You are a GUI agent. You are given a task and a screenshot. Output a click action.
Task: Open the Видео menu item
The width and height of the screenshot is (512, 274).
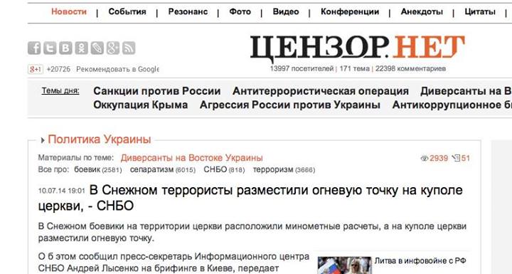(x=286, y=12)
